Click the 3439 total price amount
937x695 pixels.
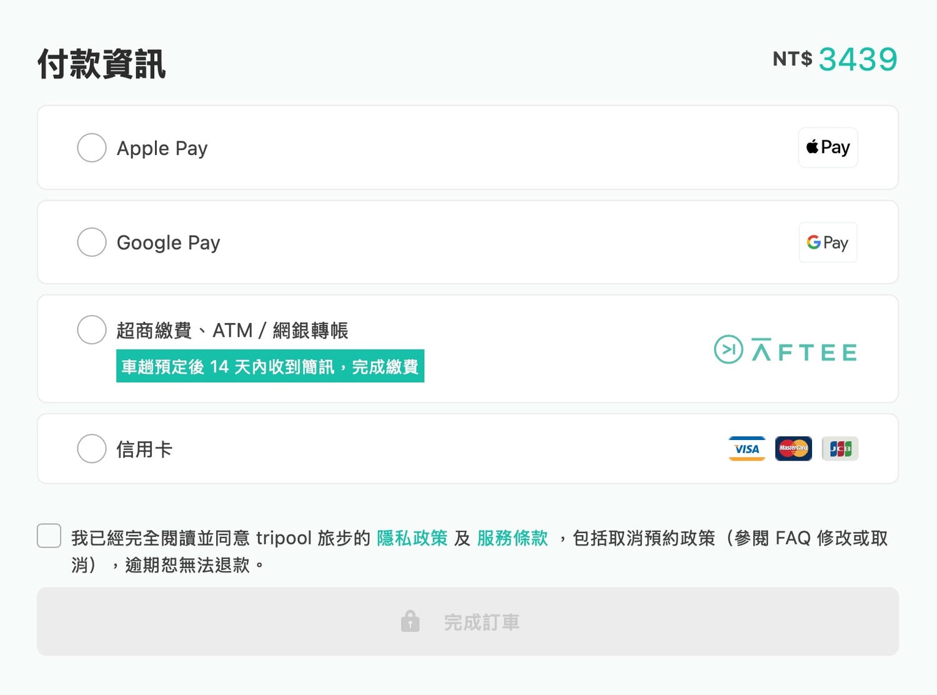coord(858,60)
